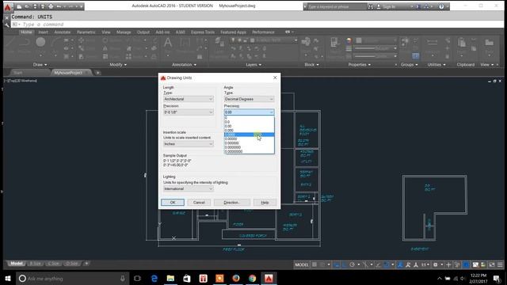507x285 pixels.
Task: Click the Cortana Ask me anything box
Action: coord(72,278)
